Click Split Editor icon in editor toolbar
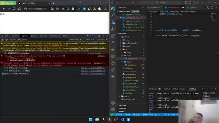219x123 pixels. pyautogui.click(x=212, y=8)
